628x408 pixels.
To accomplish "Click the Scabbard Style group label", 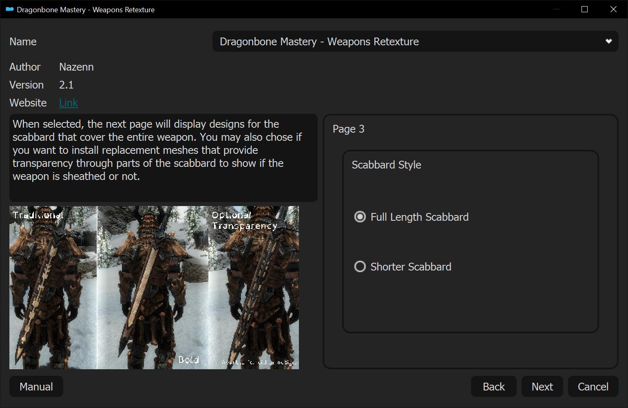I will (387, 165).
